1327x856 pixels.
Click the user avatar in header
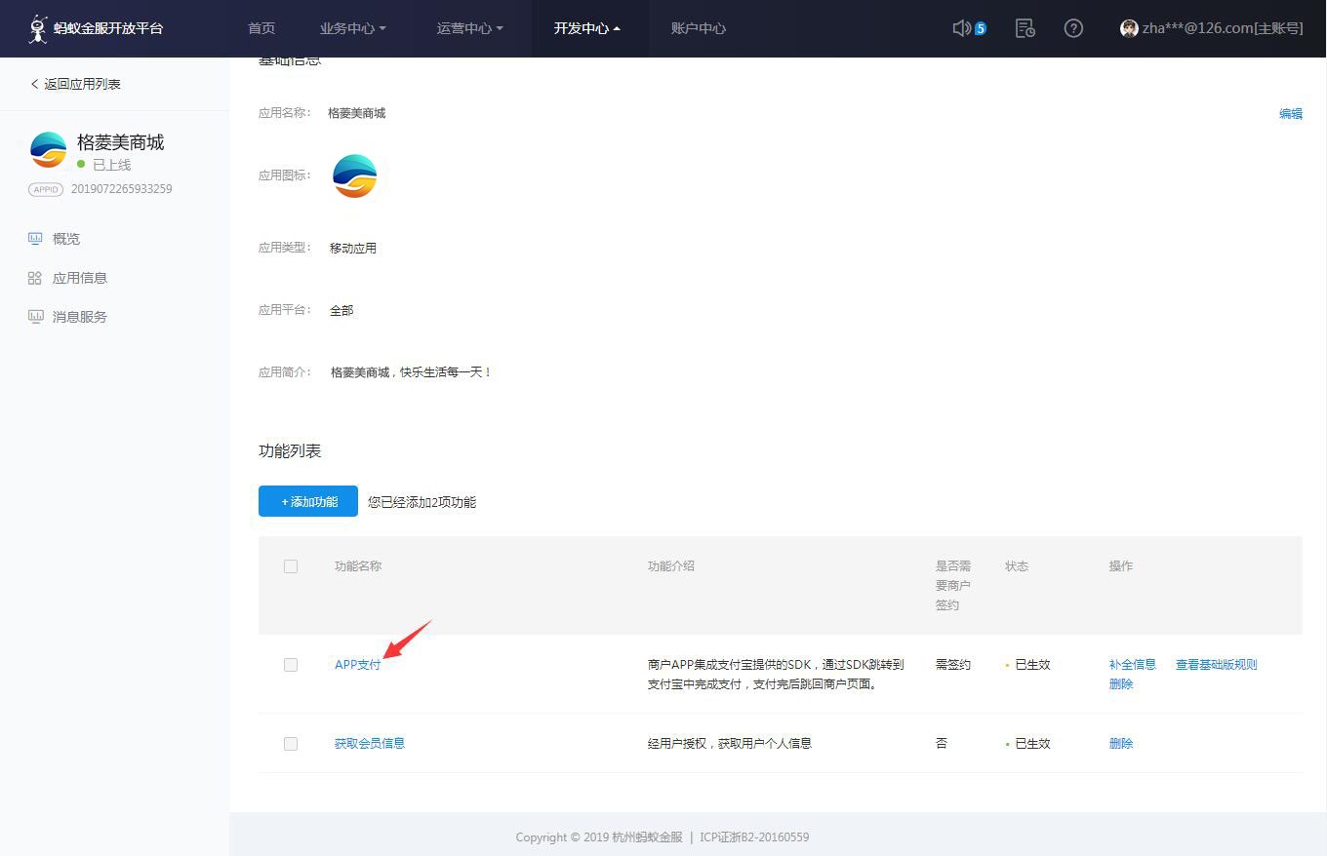tap(1129, 28)
